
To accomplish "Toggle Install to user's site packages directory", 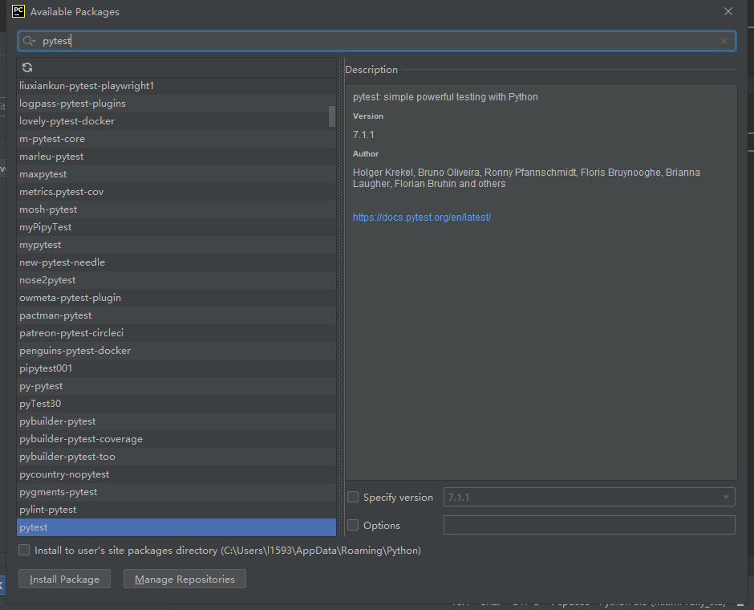I will click(x=24, y=550).
